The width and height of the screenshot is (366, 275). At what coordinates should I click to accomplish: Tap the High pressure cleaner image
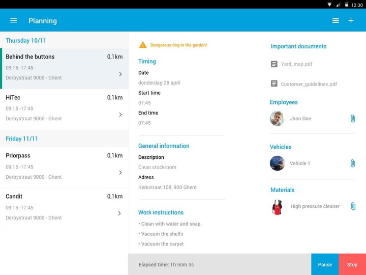click(x=277, y=207)
